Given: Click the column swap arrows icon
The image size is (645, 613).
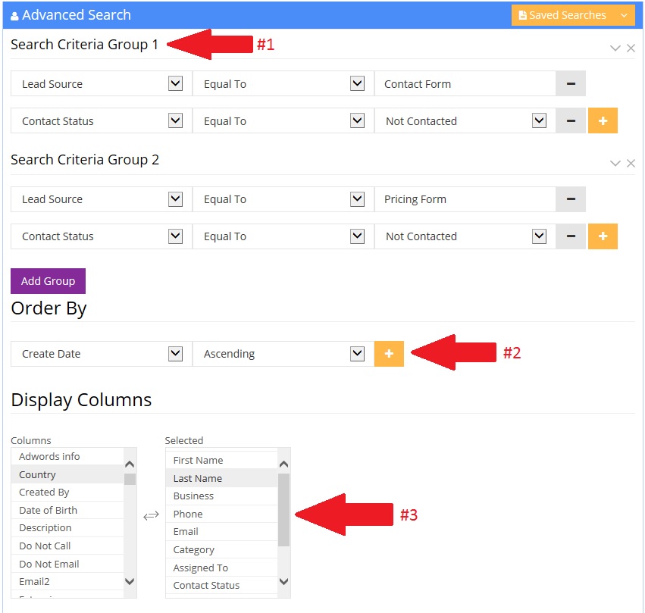Looking at the screenshot, I should coord(152,515).
